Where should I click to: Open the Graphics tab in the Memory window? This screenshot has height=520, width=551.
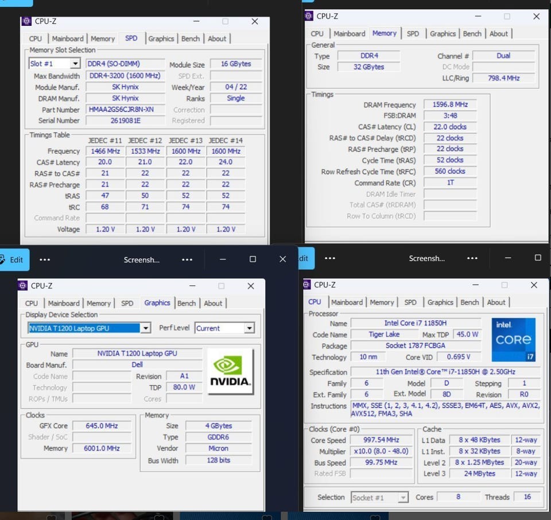tap(443, 34)
